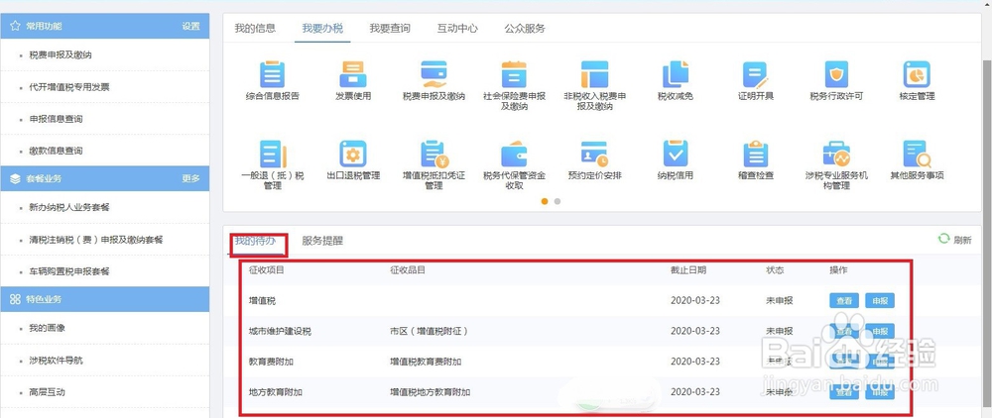
Task: Open the 预约定价安排 icon
Action: 594,155
